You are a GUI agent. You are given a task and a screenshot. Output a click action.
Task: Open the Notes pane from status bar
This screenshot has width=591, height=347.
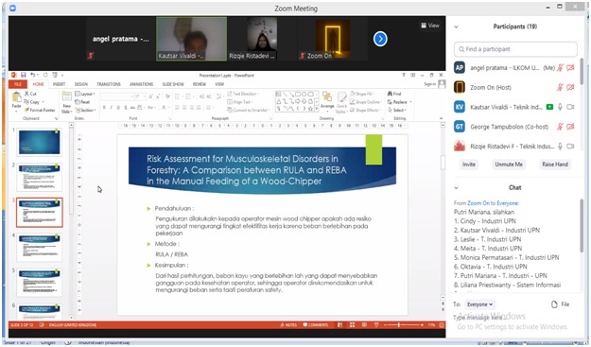[288, 324]
